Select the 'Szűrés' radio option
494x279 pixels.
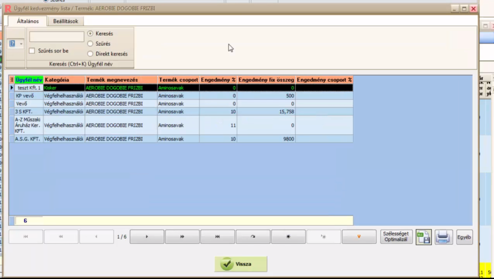[x=90, y=44]
